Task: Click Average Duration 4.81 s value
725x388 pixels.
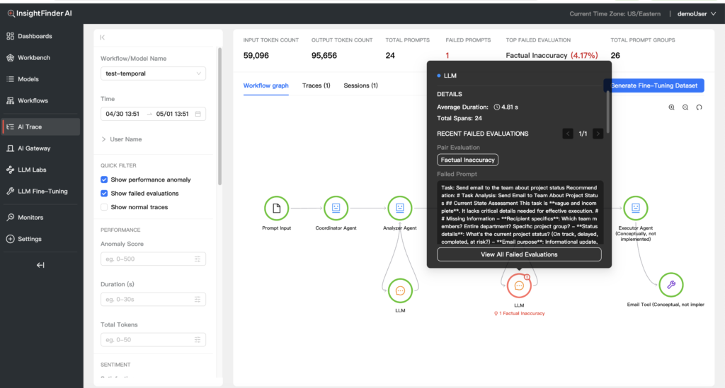Action: [x=506, y=107]
